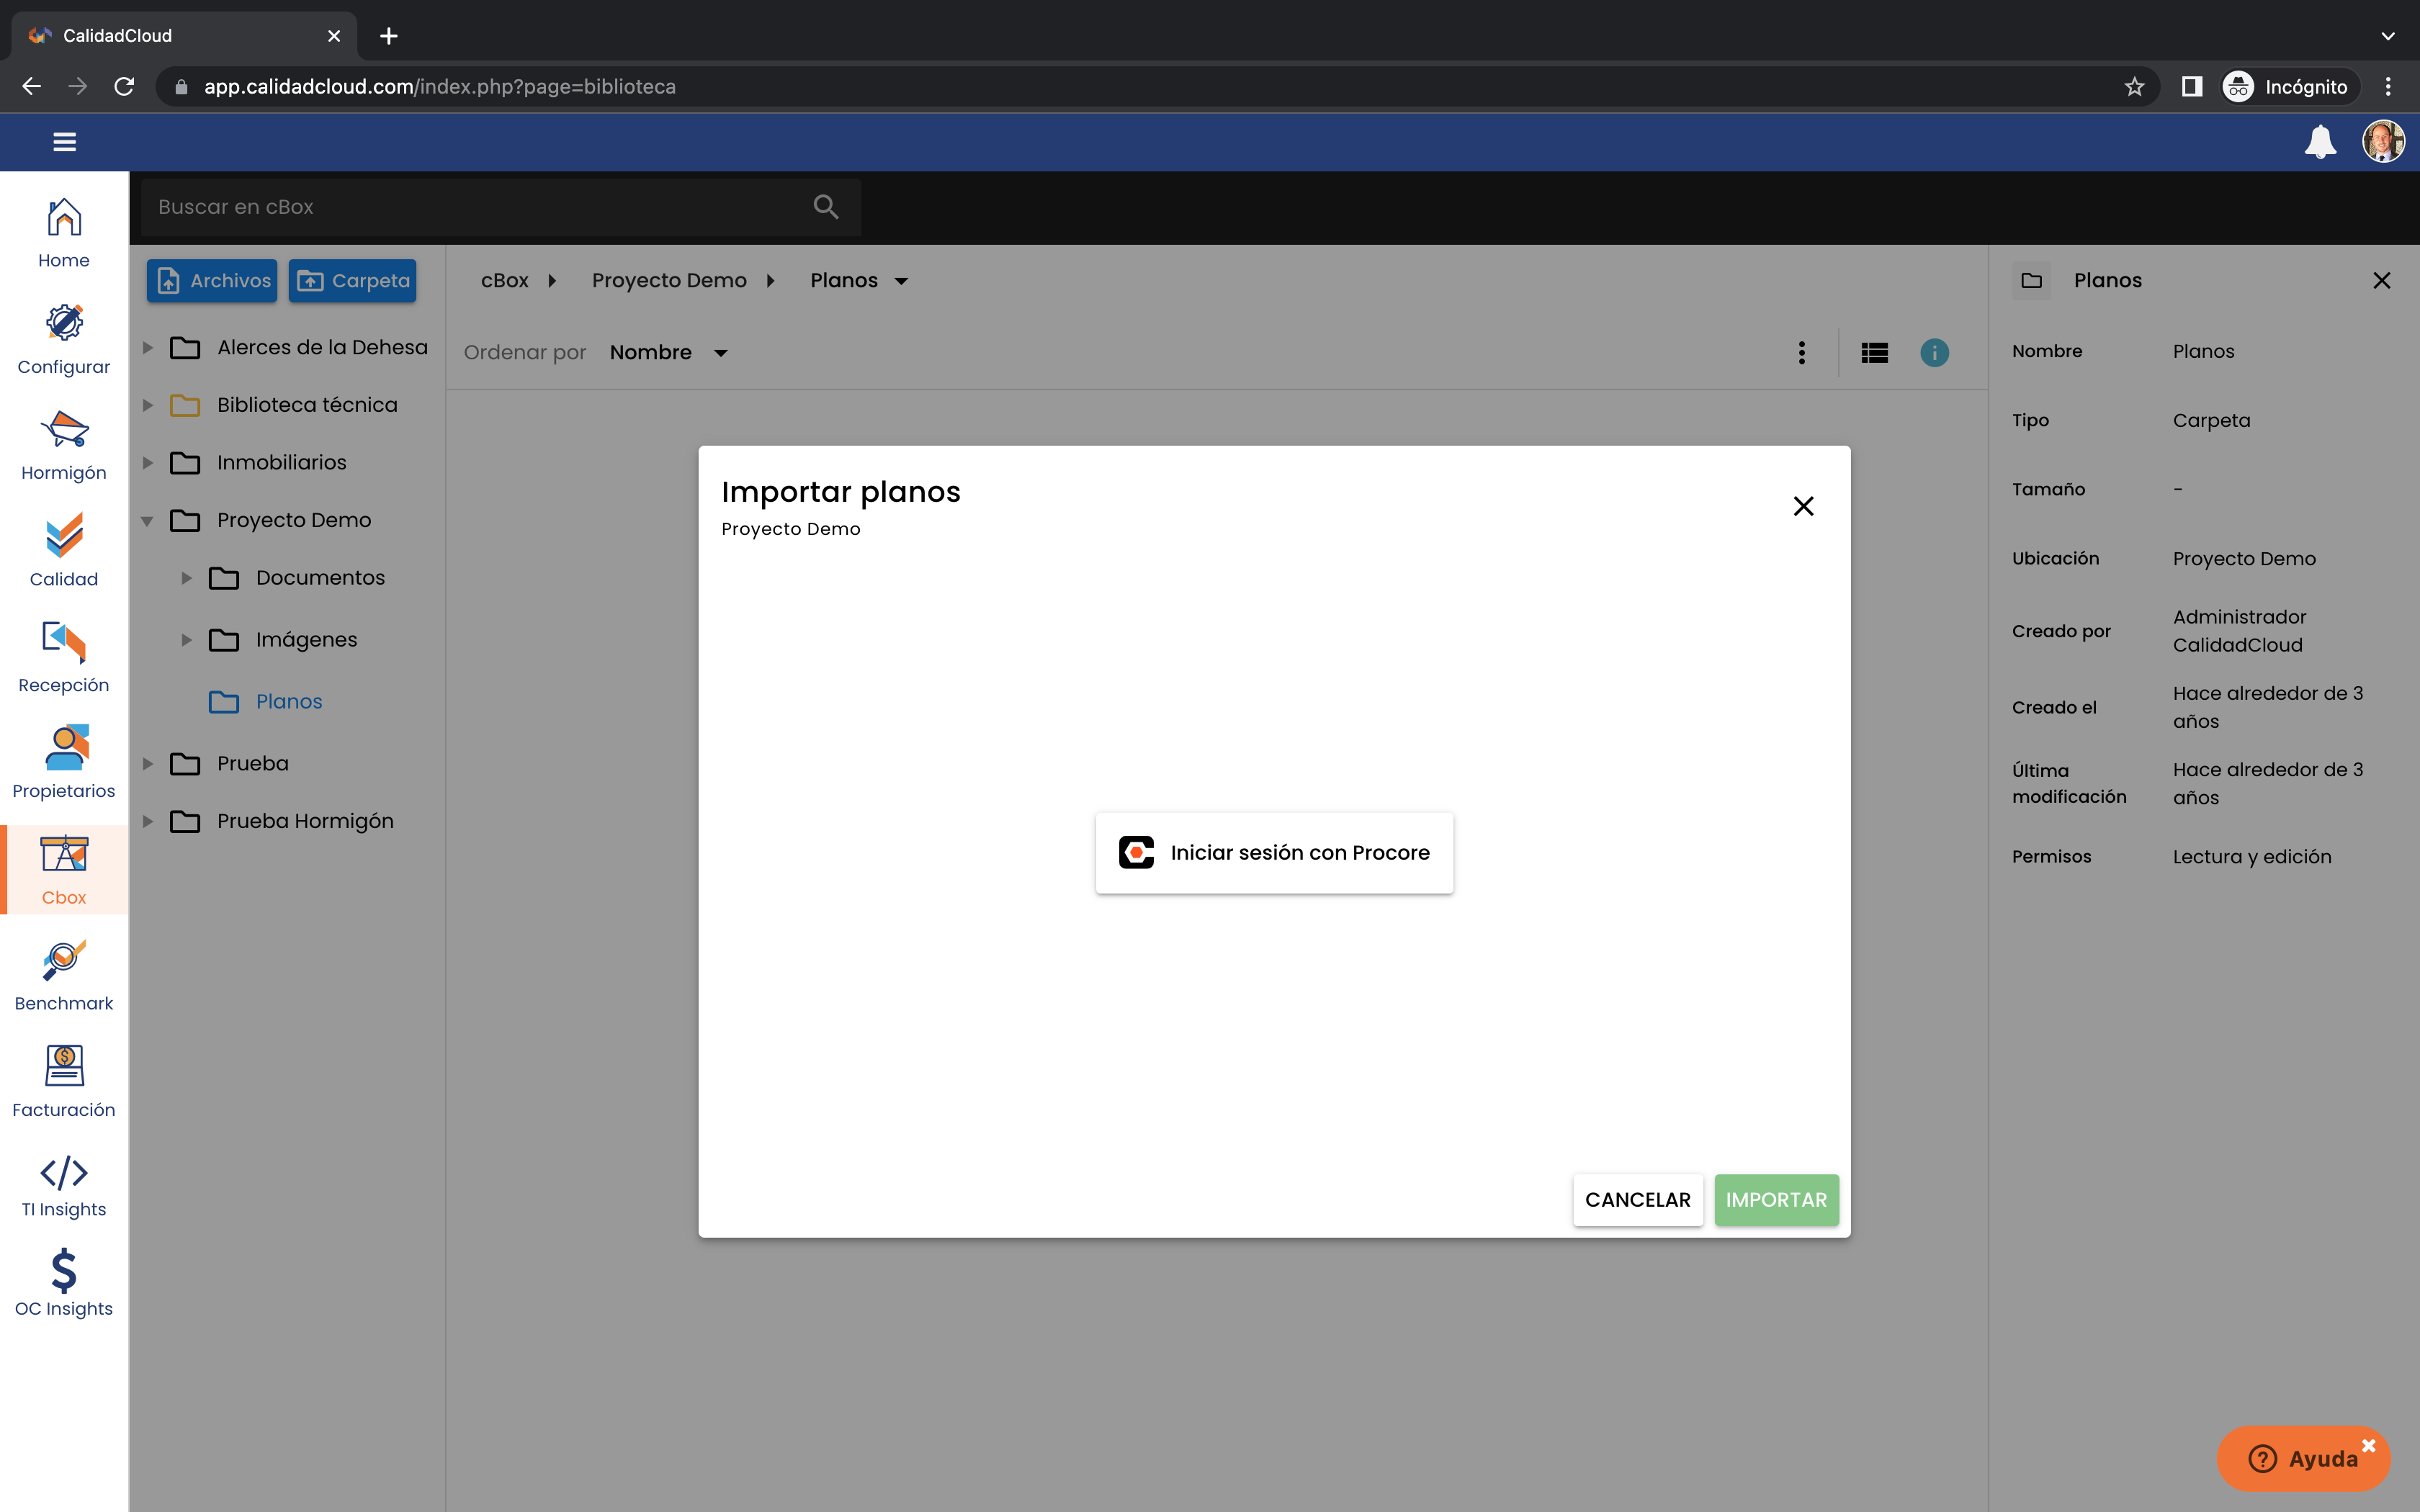Image resolution: width=2420 pixels, height=1512 pixels.
Task: Click the CANCELAR button
Action: point(1637,1200)
